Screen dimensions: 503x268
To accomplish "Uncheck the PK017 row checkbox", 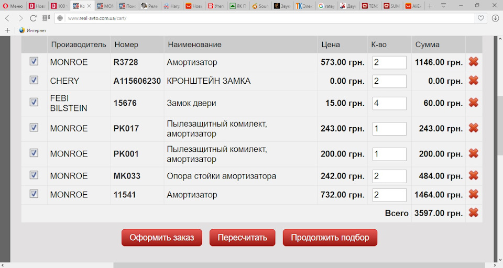I will pyautogui.click(x=34, y=127).
